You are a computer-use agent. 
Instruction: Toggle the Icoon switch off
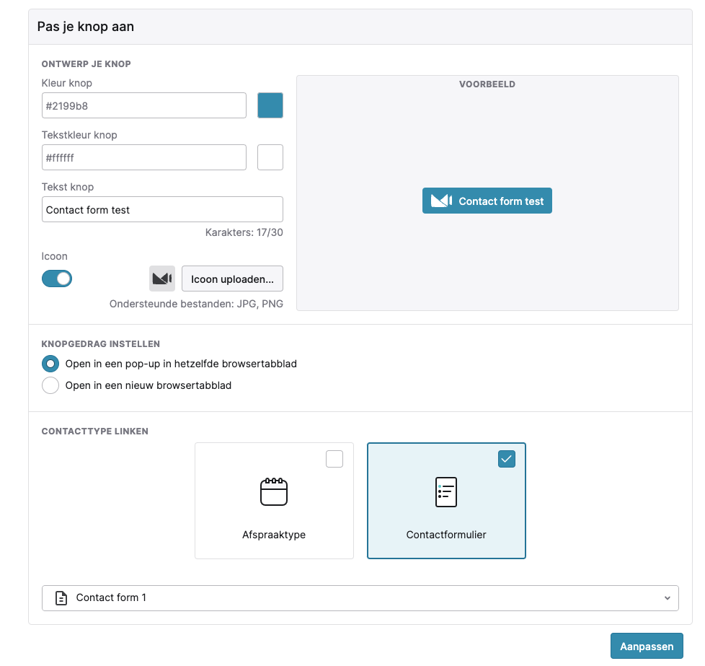point(57,279)
